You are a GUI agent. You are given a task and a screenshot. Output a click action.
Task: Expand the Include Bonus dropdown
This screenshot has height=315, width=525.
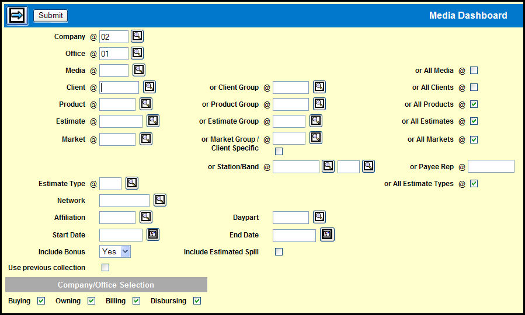point(115,251)
